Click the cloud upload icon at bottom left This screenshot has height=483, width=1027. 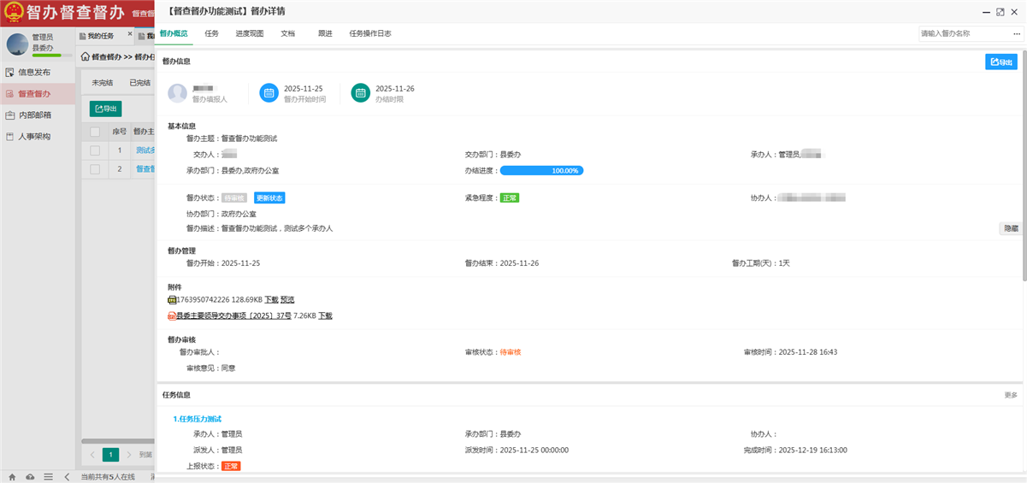(x=30, y=476)
